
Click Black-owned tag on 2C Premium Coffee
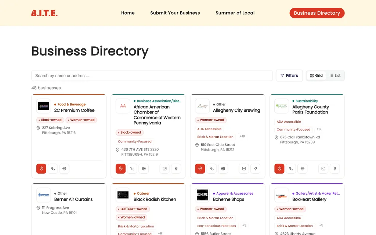50,120
